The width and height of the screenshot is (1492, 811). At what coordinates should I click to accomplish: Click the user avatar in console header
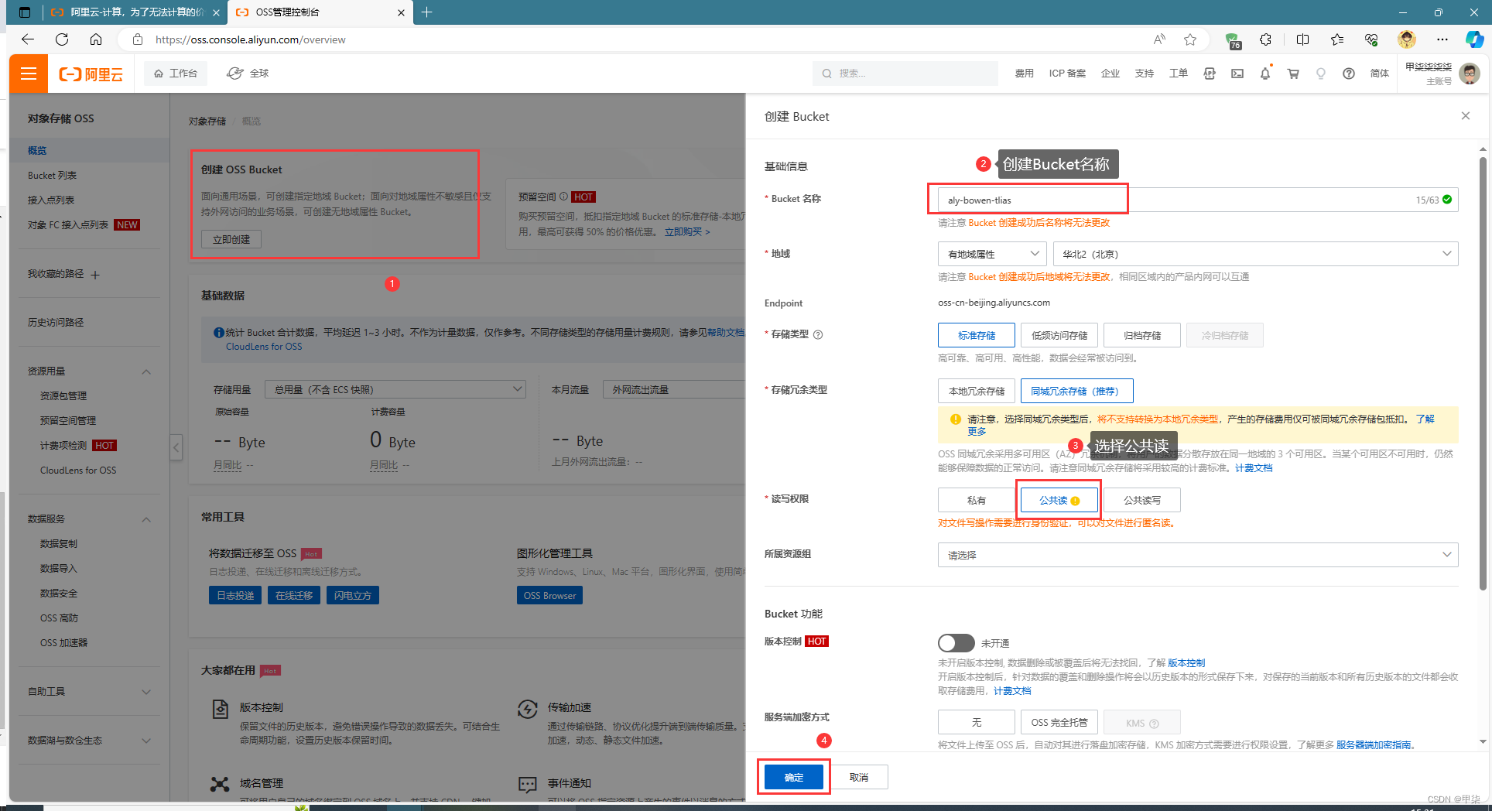1470,74
